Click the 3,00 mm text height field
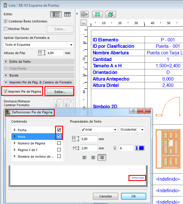The width and height of the screenshot is (183, 204). pos(89,139)
